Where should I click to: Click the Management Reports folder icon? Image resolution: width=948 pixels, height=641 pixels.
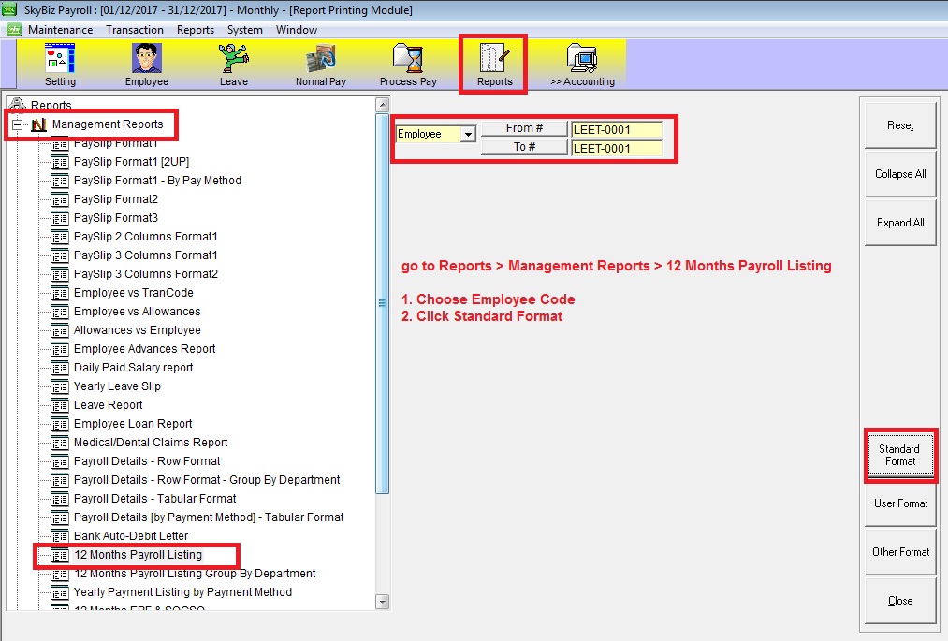[39, 124]
